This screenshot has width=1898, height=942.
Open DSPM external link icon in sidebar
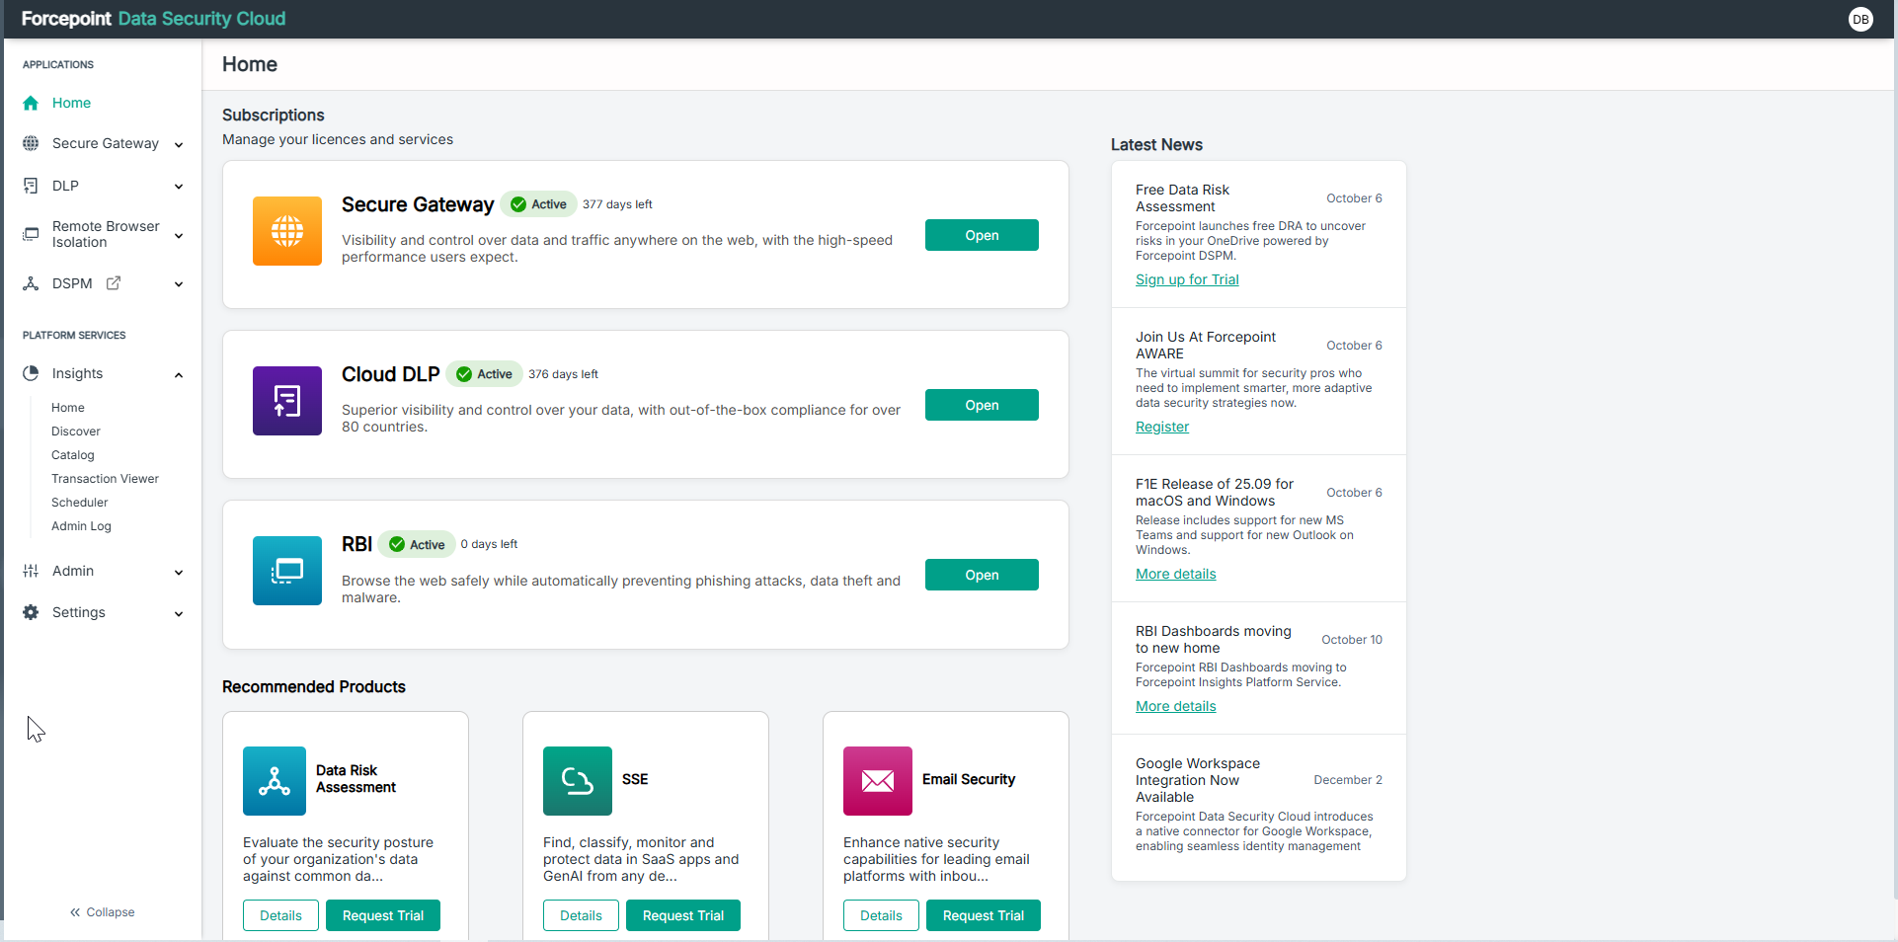pyautogui.click(x=114, y=283)
